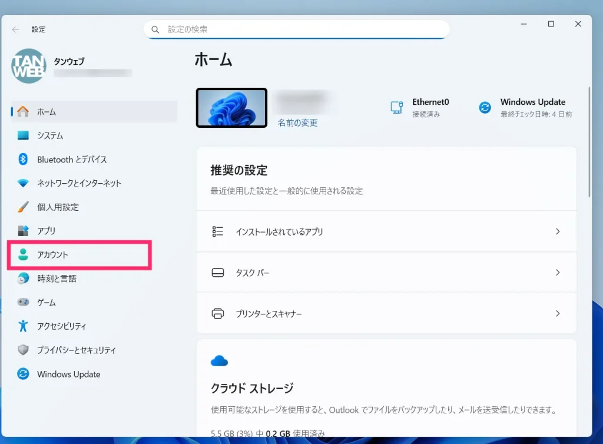Open 個人用設定 category
This screenshot has width=603, height=444.
point(94,207)
